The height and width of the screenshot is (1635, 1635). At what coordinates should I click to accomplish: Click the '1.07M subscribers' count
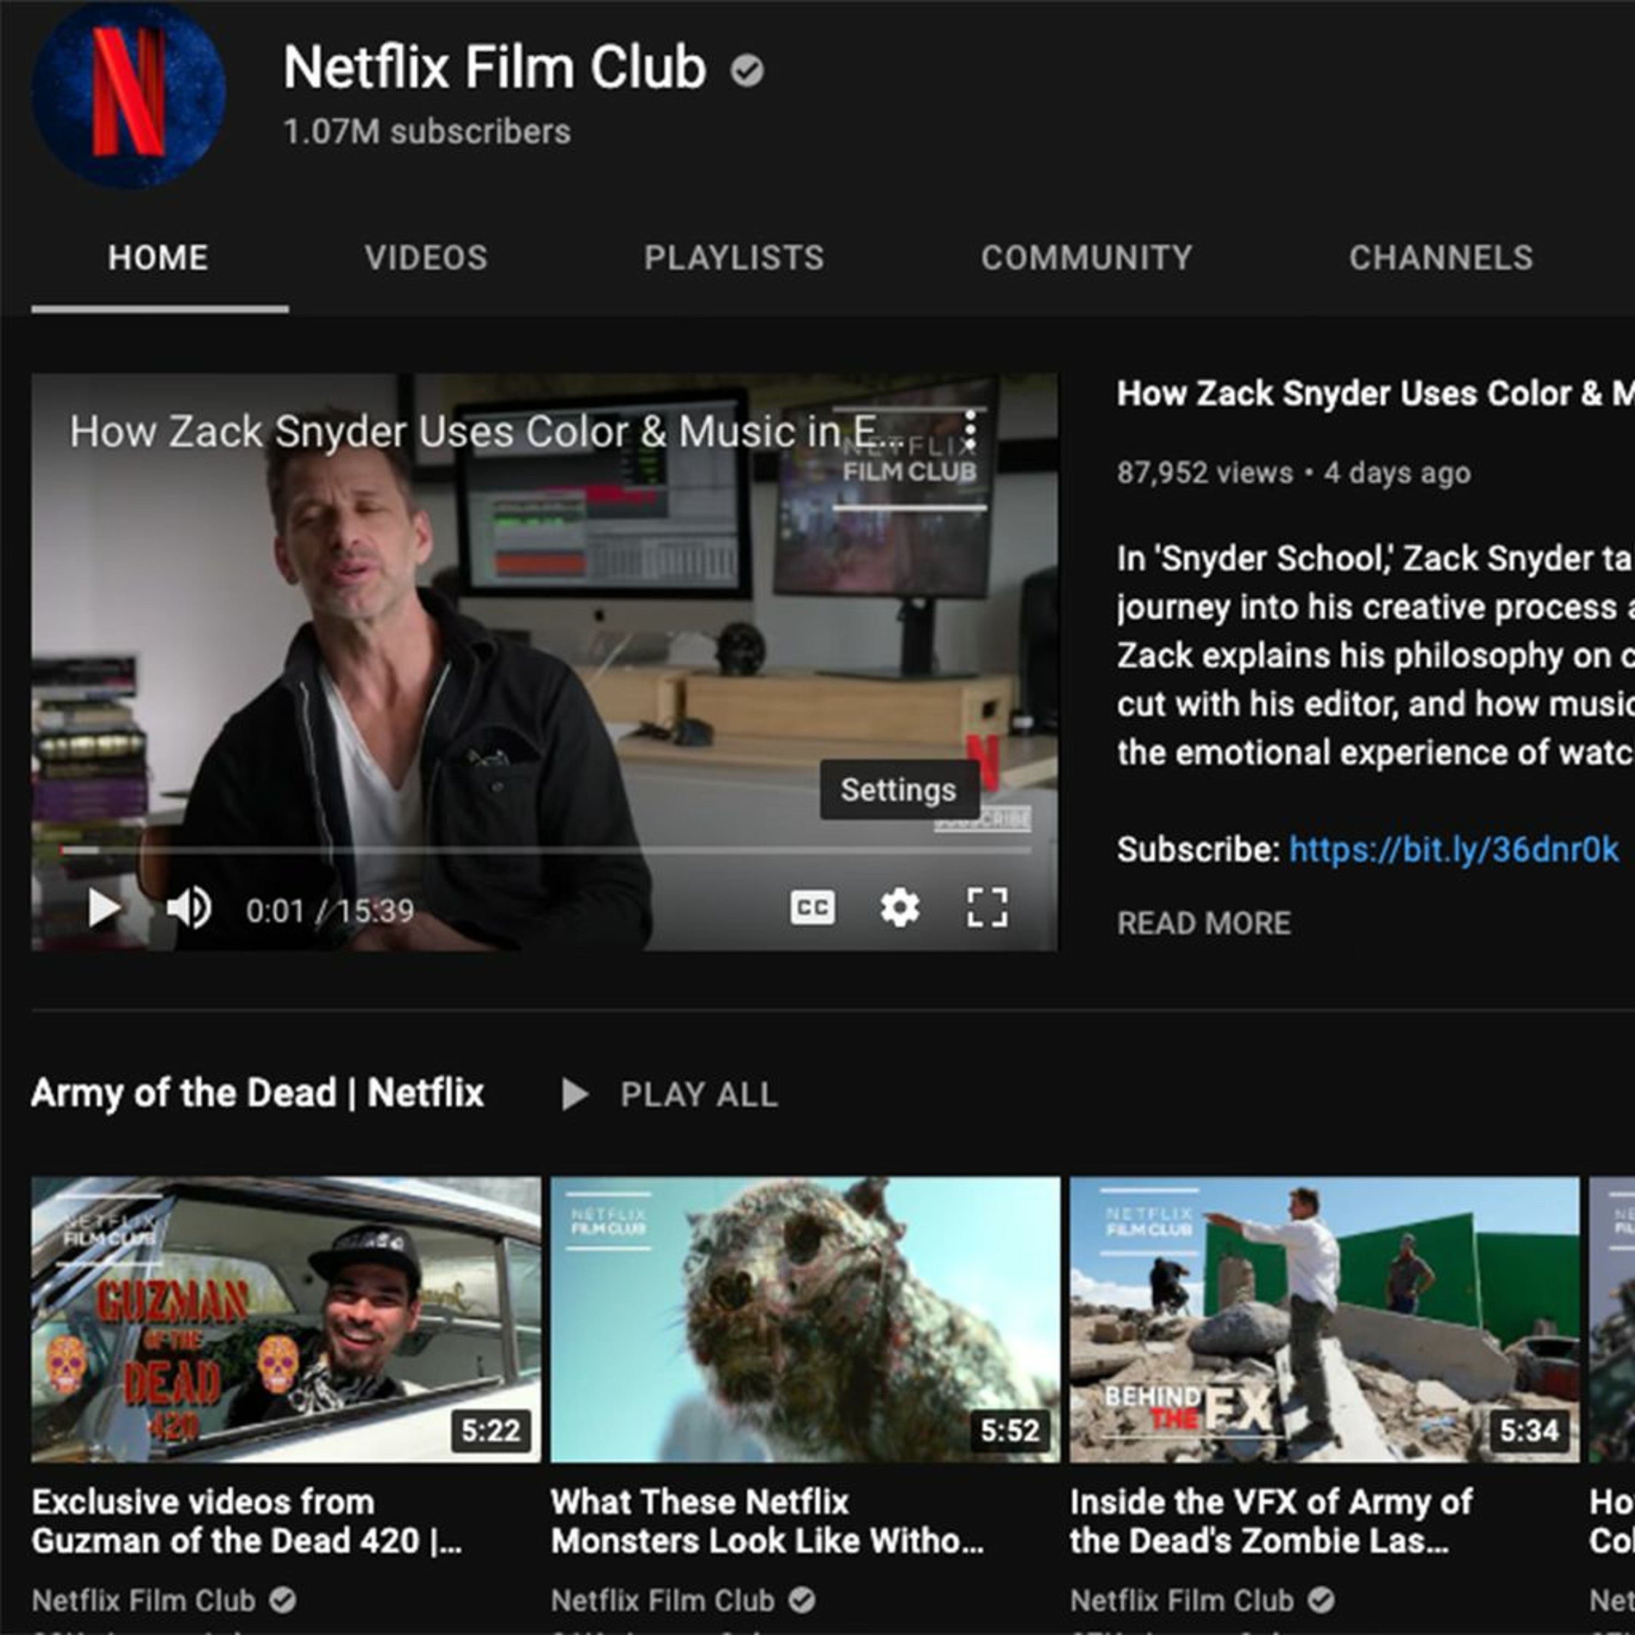[427, 132]
